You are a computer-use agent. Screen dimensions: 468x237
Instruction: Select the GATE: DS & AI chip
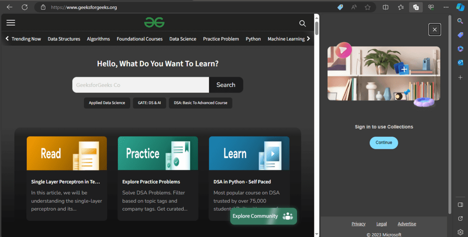click(x=149, y=103)
